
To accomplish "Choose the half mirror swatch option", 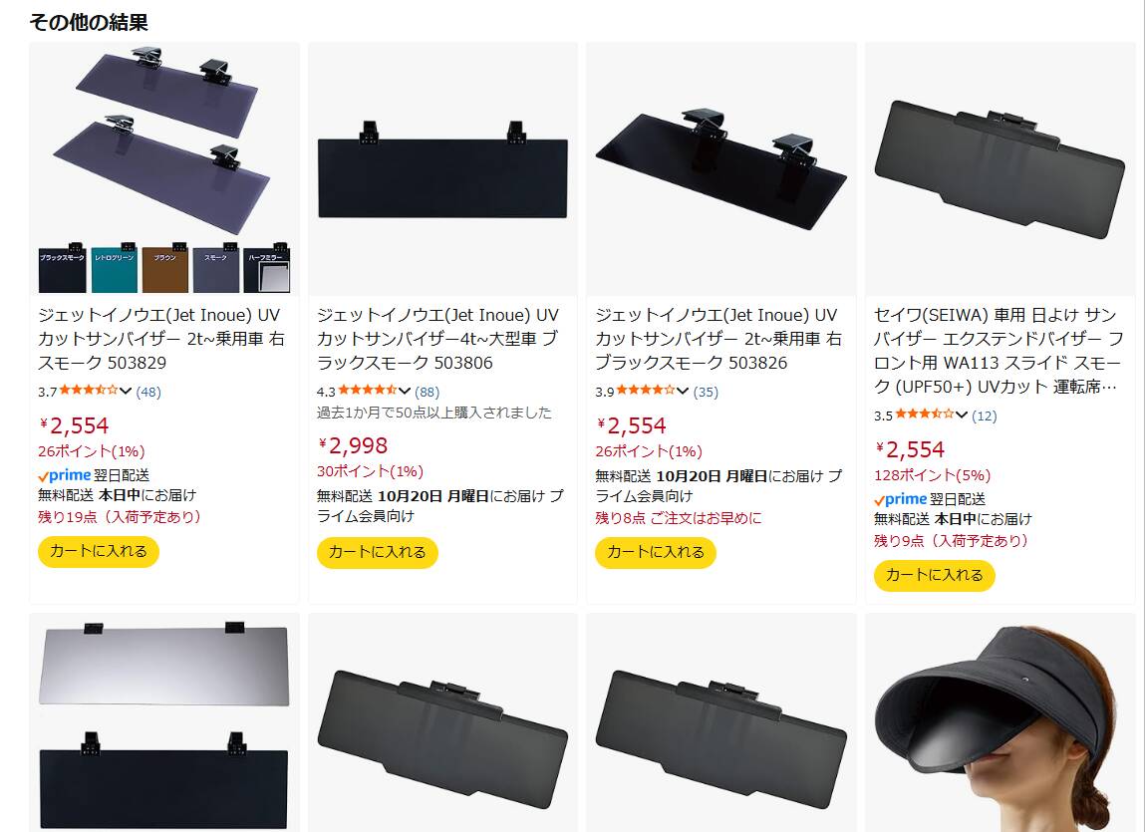I will point(267,268).
